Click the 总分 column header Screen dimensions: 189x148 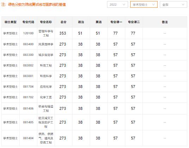pos(63,22)
